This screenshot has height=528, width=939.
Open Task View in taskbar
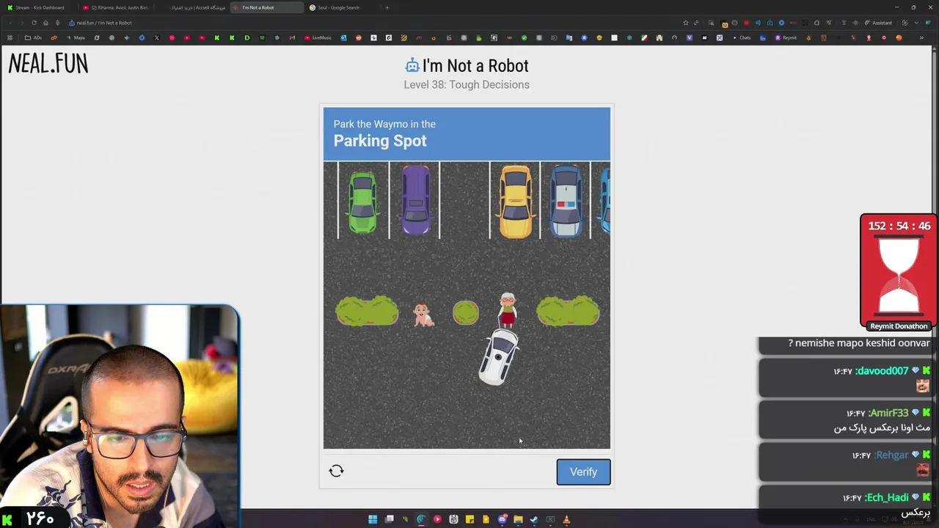(x=389, y=520)
